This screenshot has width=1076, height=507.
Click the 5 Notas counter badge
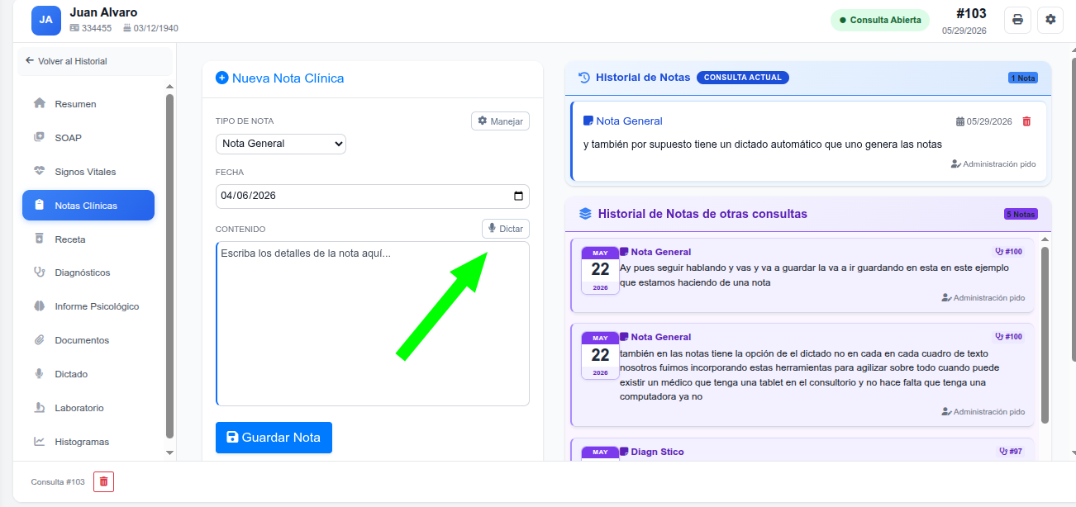point(1021,215)
